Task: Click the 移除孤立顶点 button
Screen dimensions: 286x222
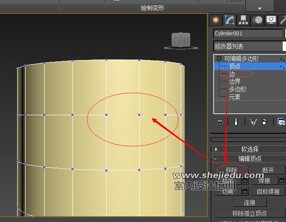Action: pyautogui.click(x=249, y=213)
